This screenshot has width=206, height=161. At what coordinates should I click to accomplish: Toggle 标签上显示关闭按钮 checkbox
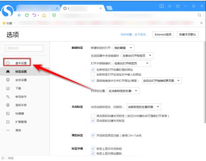[93, 149]
